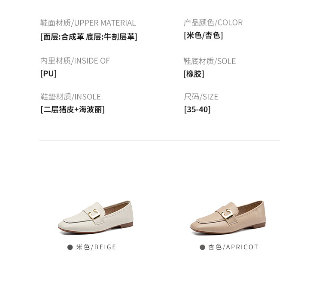This screenshot has width=322, height=288.
Task: Click the [PU] lining material value
Action: [48, 74]
